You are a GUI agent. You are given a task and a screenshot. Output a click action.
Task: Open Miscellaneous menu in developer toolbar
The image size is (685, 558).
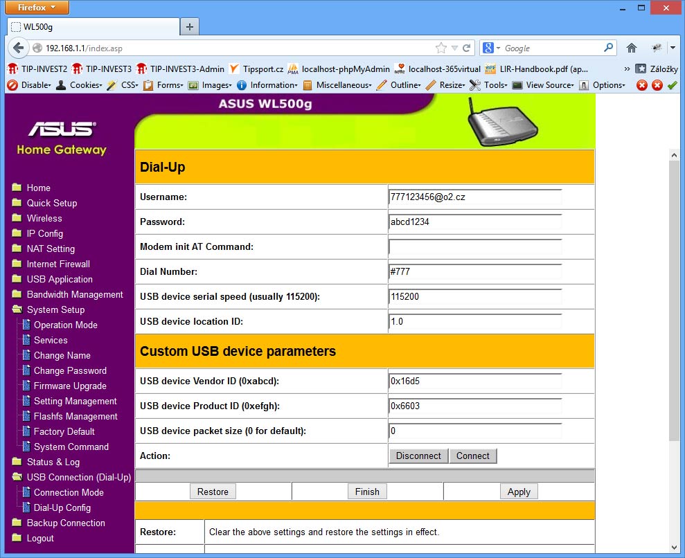337,85
